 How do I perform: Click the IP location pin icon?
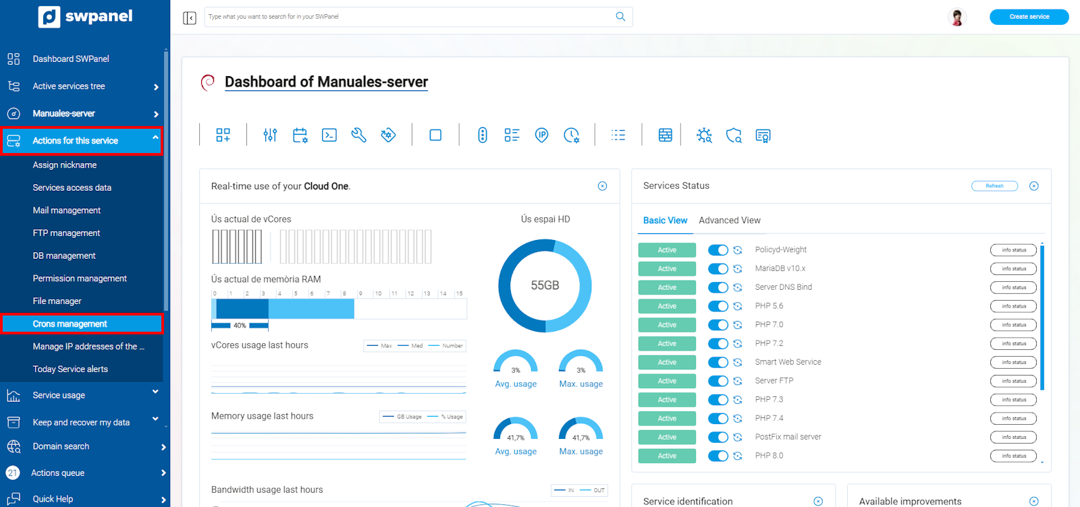[541, 136]
